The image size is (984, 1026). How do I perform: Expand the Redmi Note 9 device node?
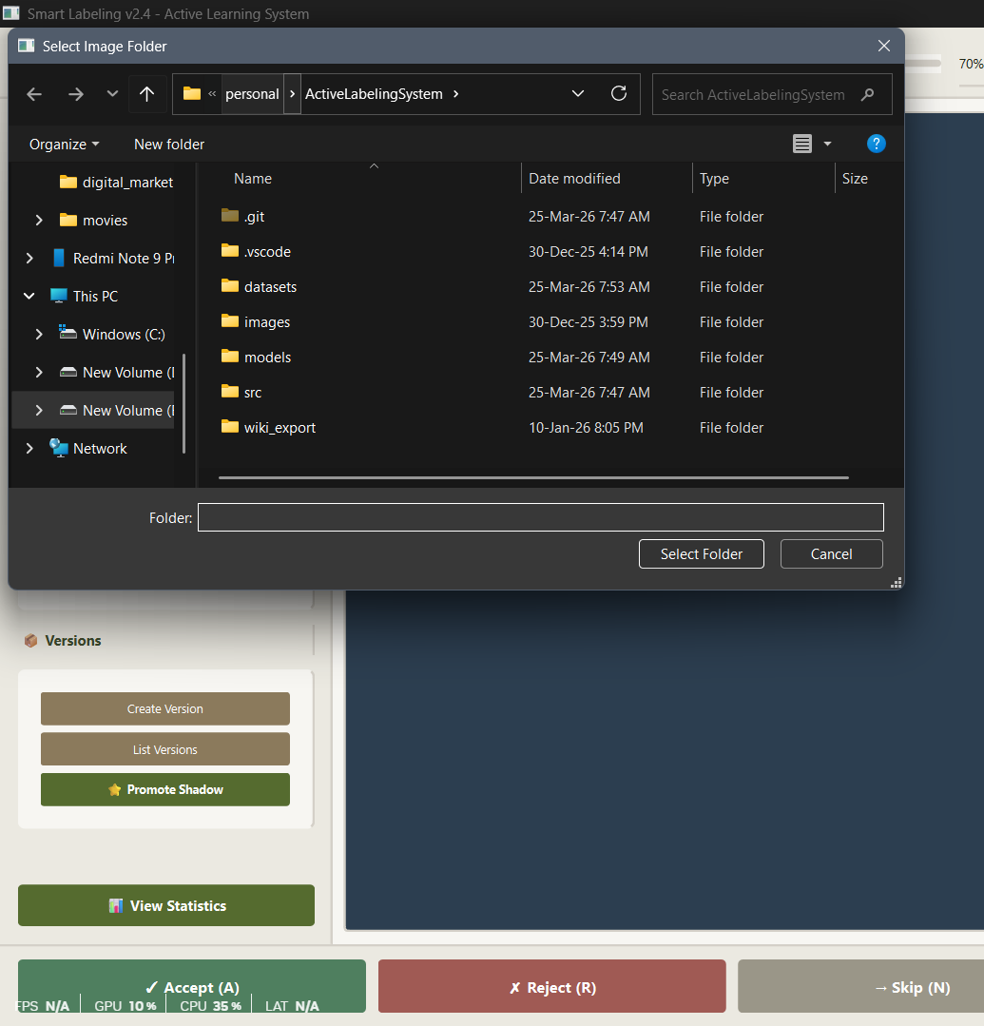29,259
